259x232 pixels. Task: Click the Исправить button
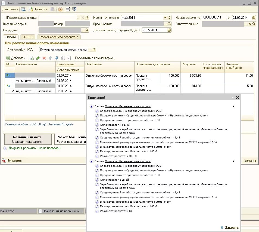pyautogui.click(x=12, y=160)
